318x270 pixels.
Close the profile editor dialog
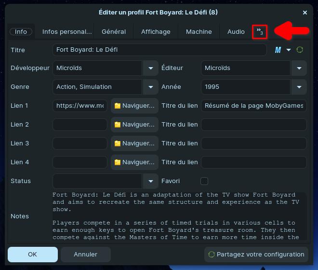(x=305, y=13)
